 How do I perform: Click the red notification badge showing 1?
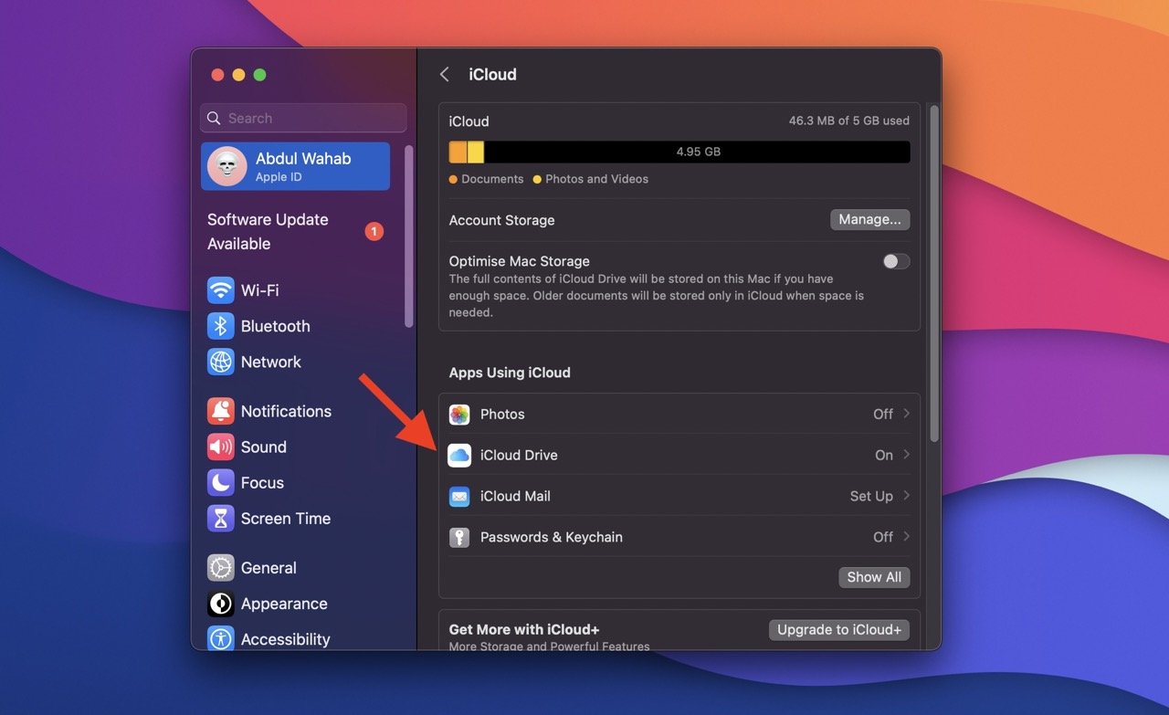click(x=374, y=232)
